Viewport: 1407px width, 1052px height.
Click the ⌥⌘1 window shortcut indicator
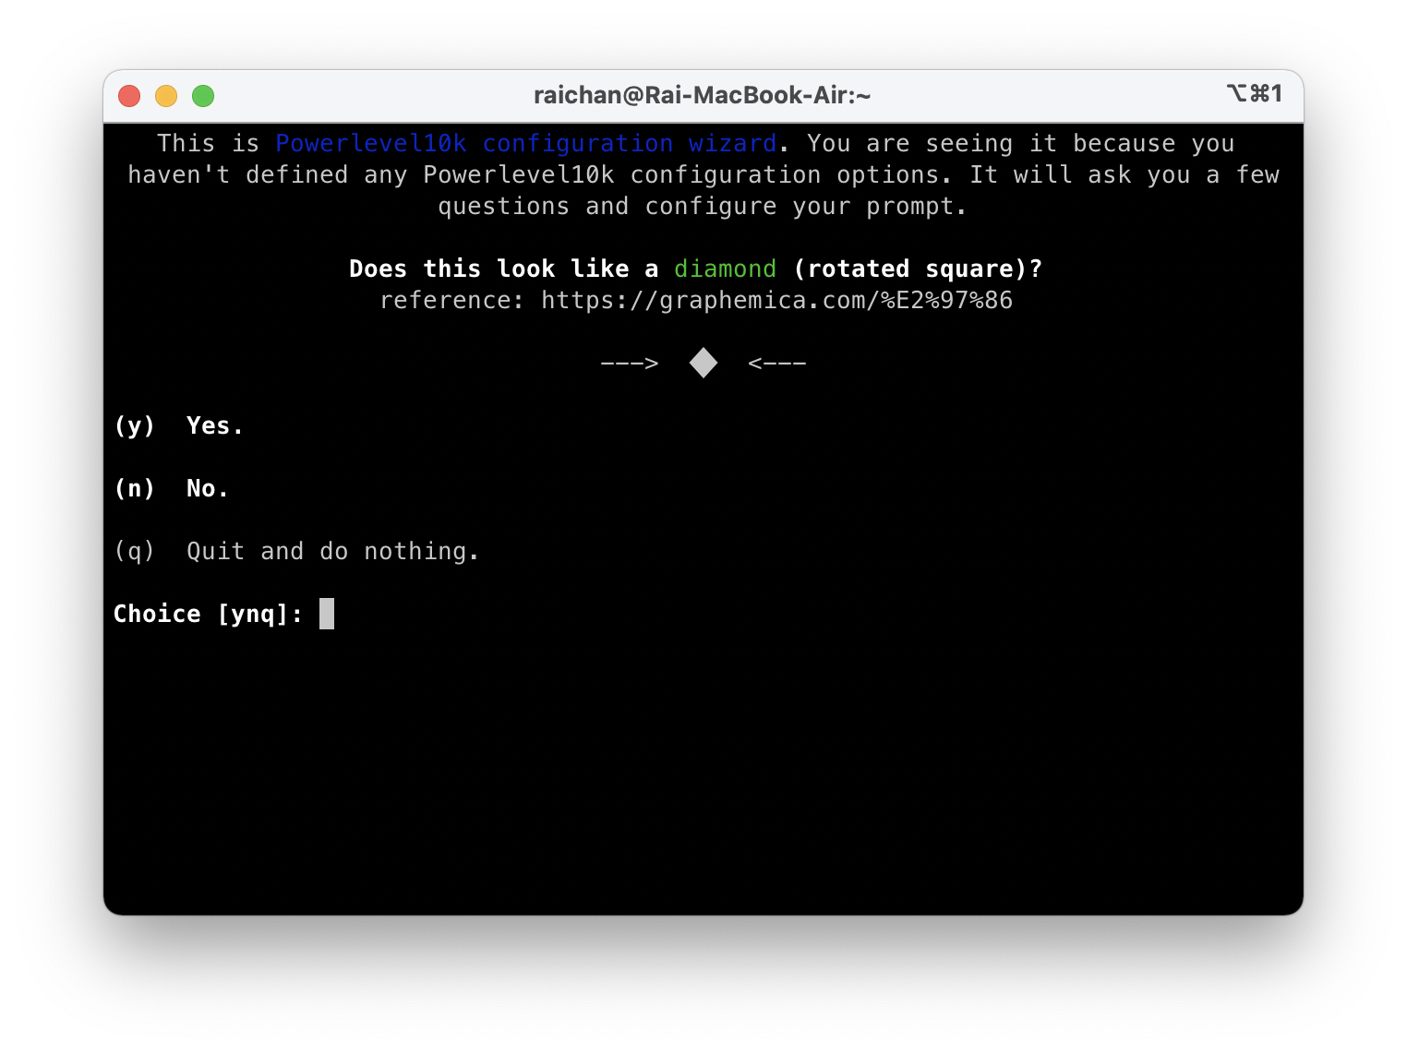click(x=1255, y=93)
